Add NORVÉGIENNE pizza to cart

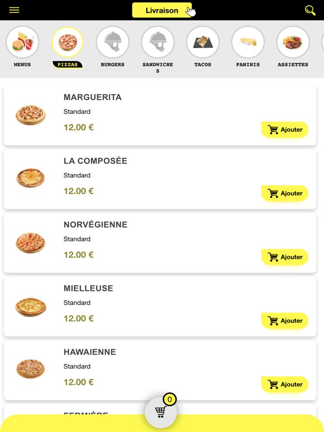(285, 257)
